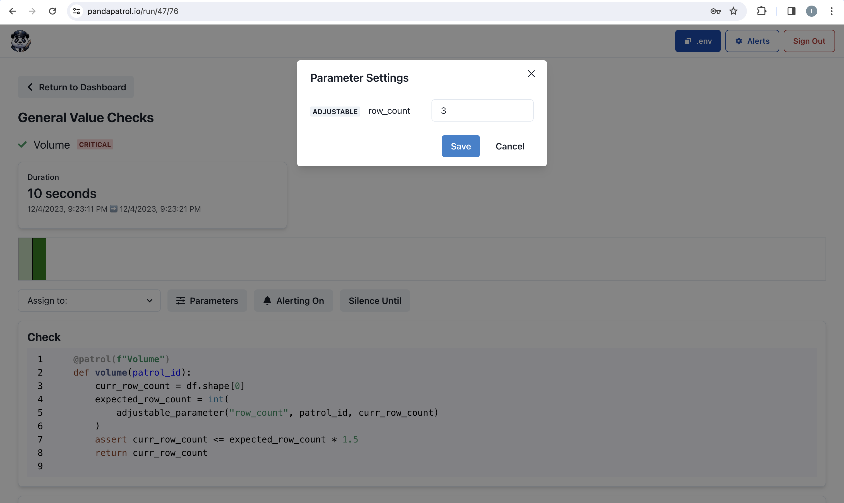844x503 pixels.
Task: Click the Panda Patrol logo
Action: tap(21, 41)
